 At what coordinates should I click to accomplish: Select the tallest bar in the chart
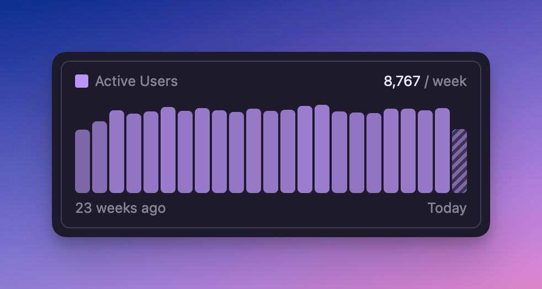322,149
